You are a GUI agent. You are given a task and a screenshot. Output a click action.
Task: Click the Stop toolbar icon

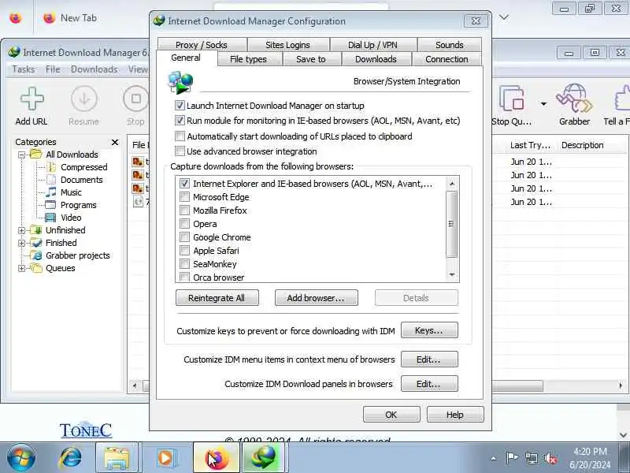(135, 106)
